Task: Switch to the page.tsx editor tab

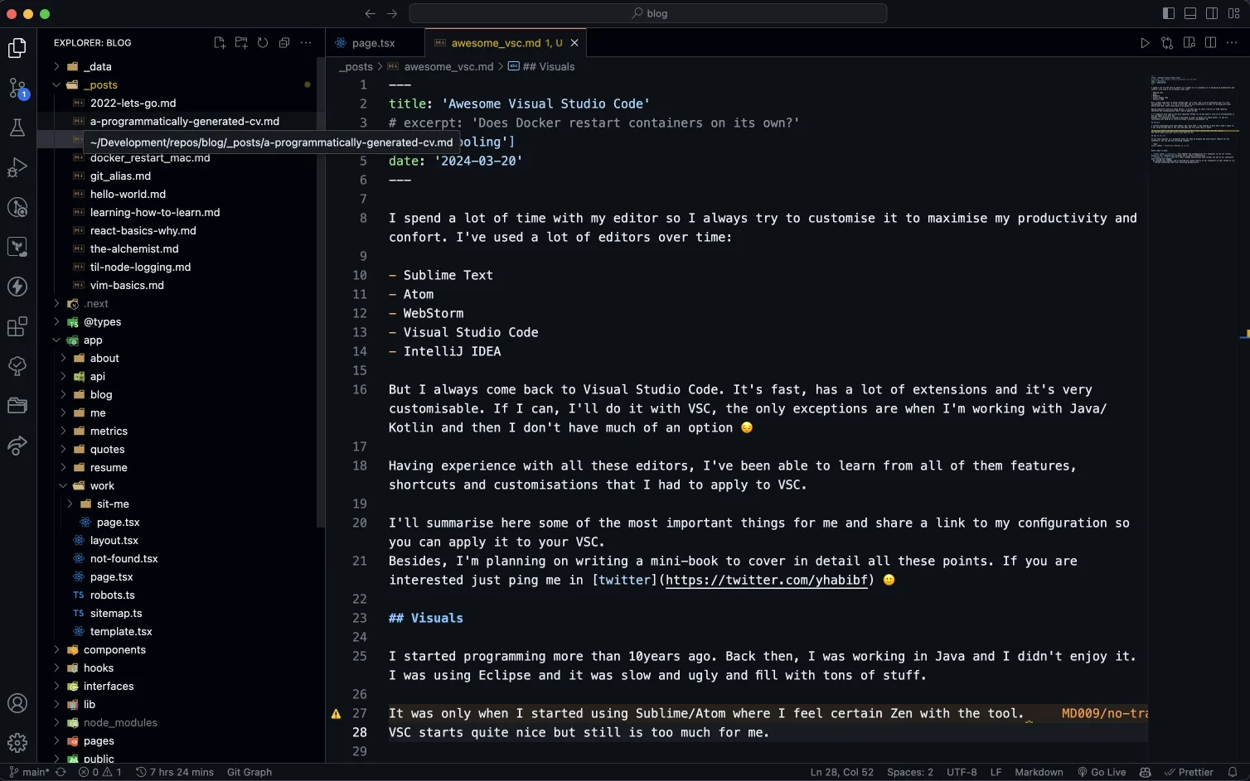Action: coord(374,43)
